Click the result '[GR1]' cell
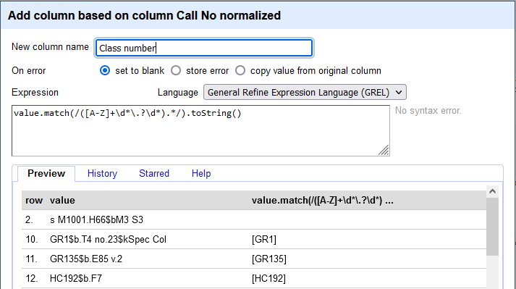The image size is (516, 289). (x=264, y=239)
